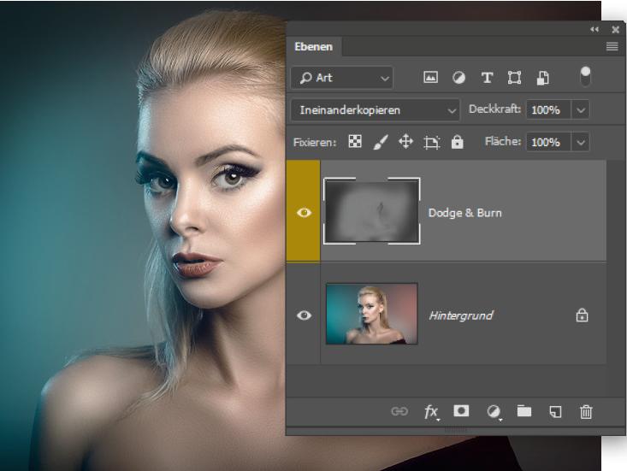Hide the Hintergrund layer
The image size is (627, 471).
tap(304, 315)
